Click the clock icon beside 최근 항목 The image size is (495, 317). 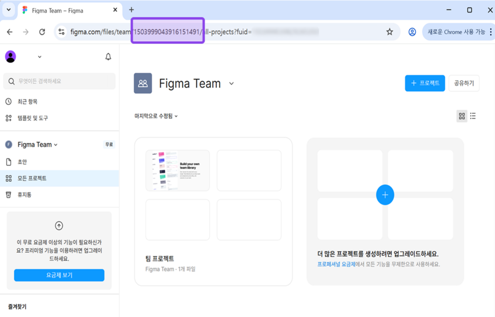point(9,101)
